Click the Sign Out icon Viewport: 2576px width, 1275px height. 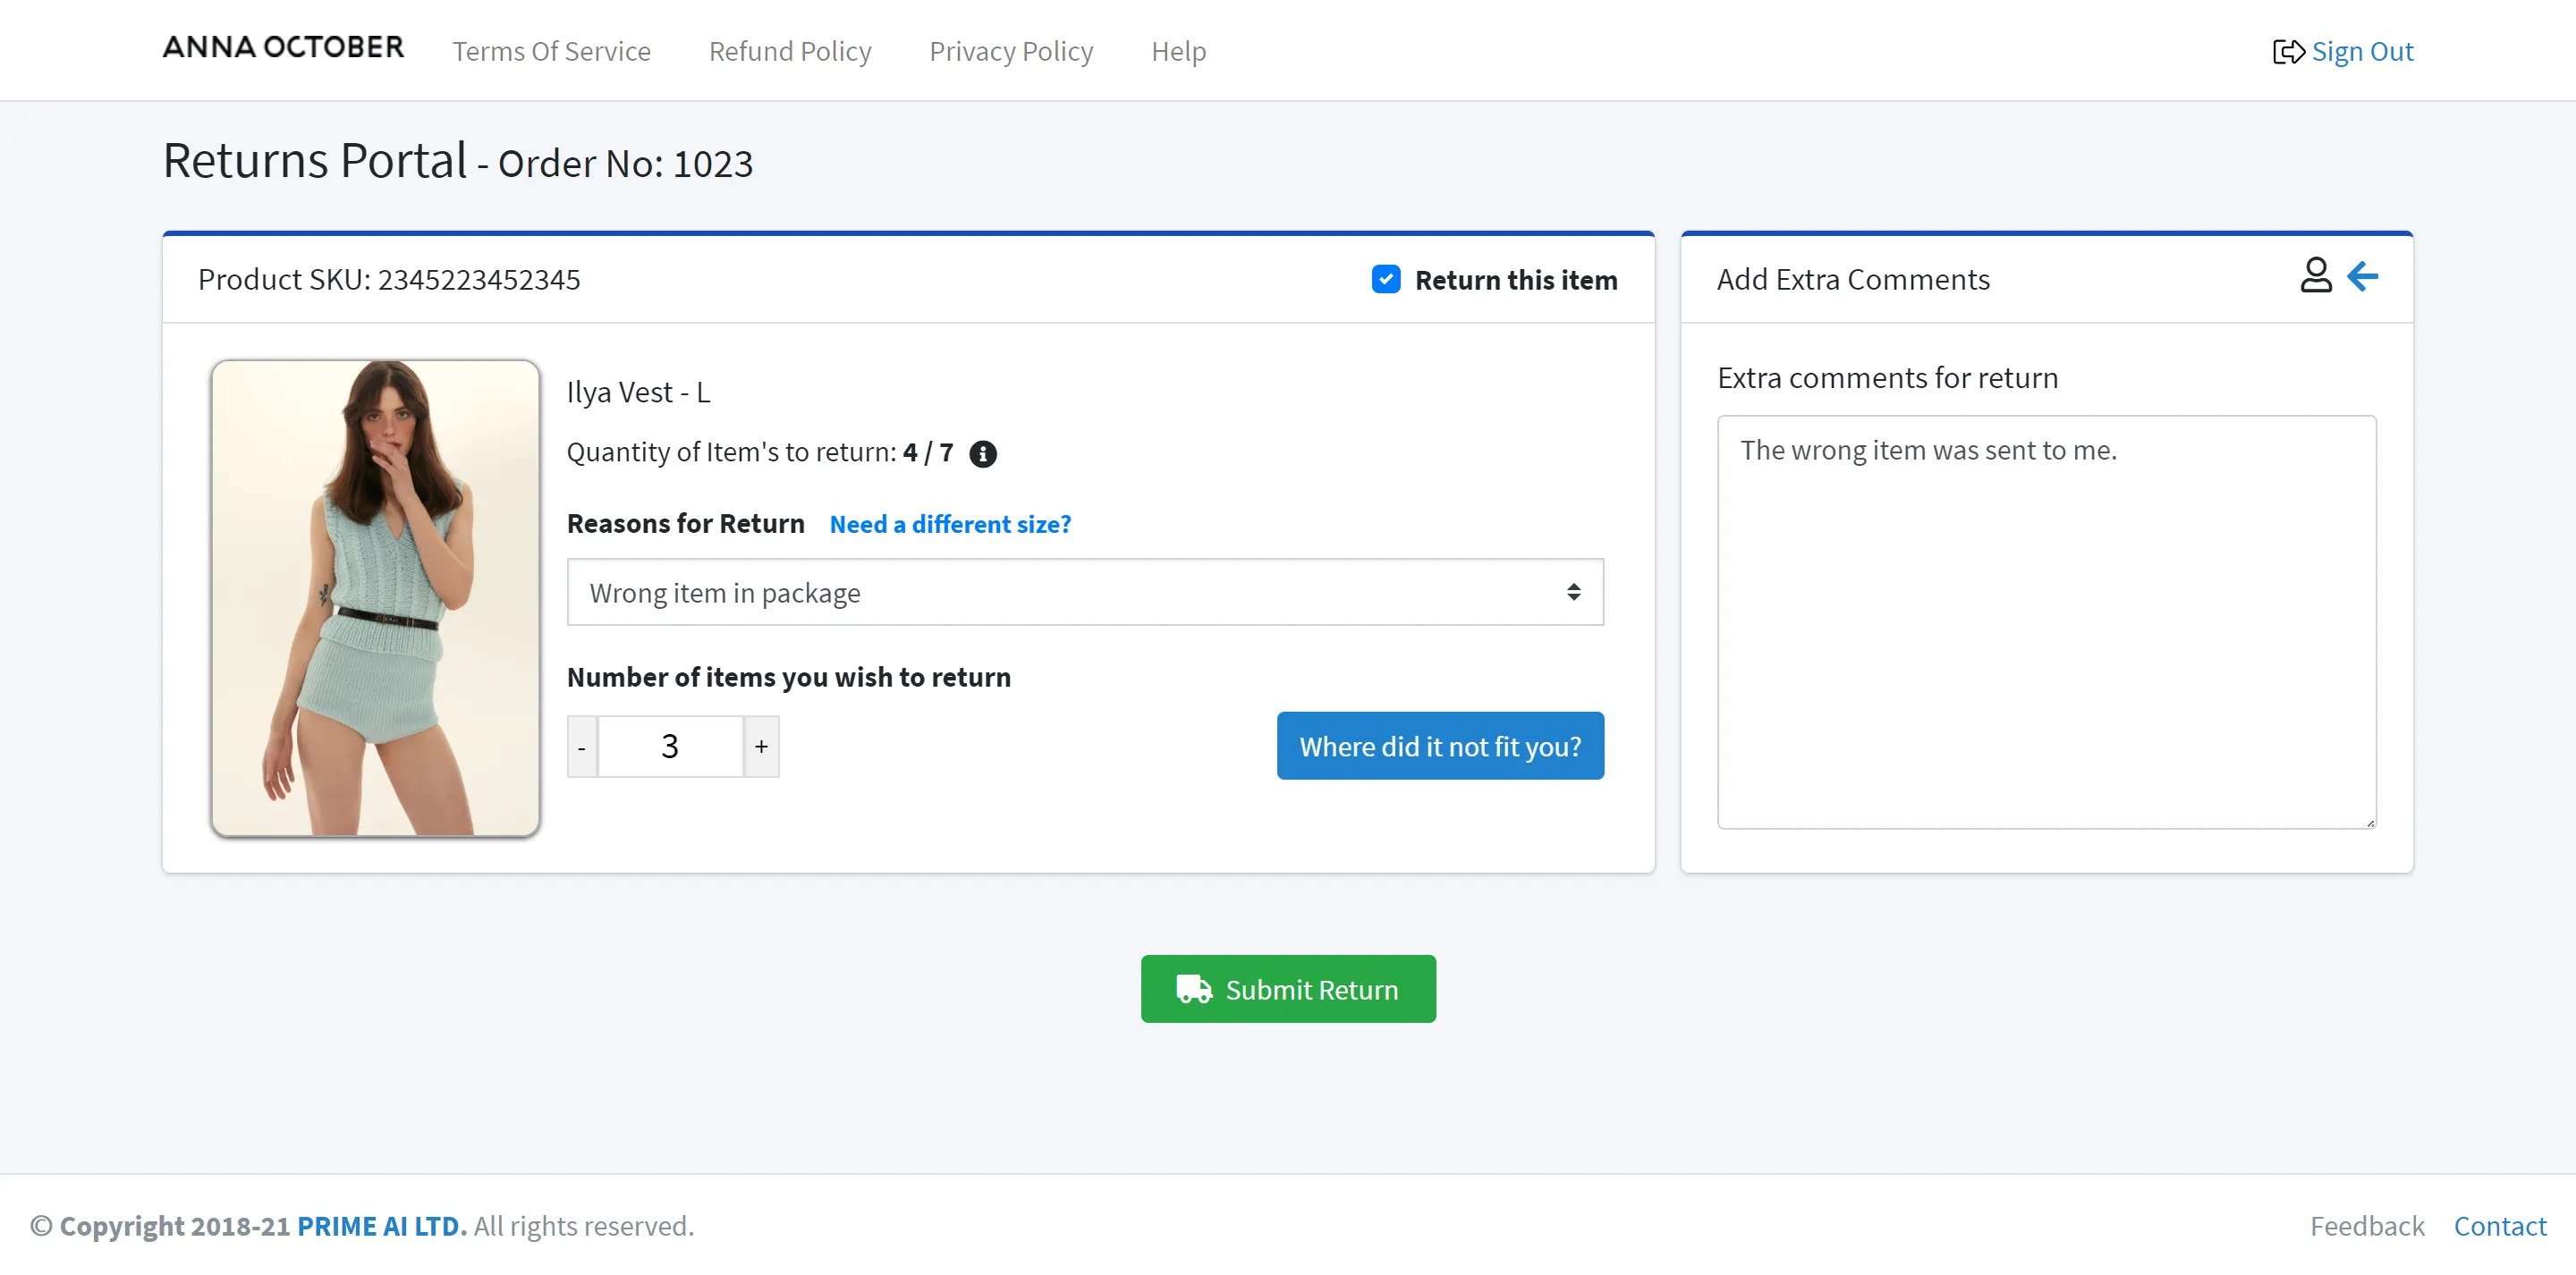coord(2289,49)
